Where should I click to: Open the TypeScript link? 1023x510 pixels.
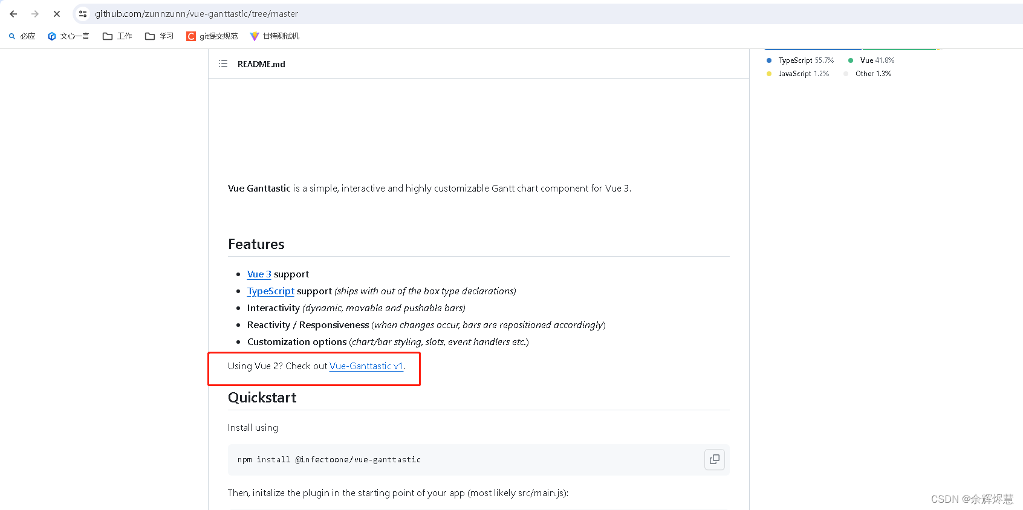(271, 291)
